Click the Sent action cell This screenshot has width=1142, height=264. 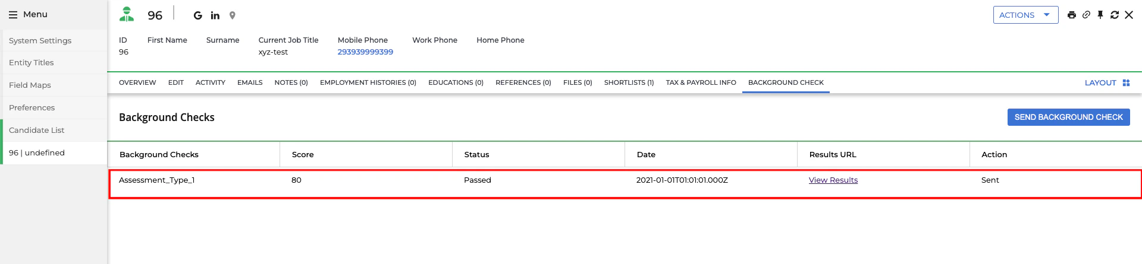tap(990, 180)
